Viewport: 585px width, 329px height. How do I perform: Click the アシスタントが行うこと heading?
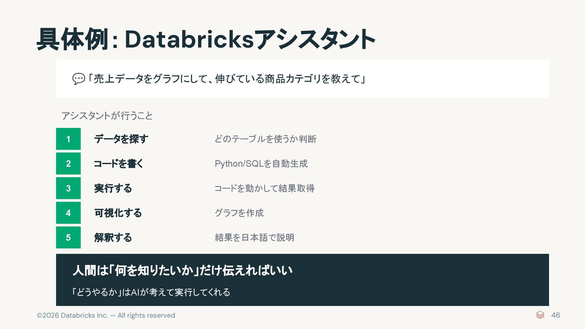(x=107, y=116)
